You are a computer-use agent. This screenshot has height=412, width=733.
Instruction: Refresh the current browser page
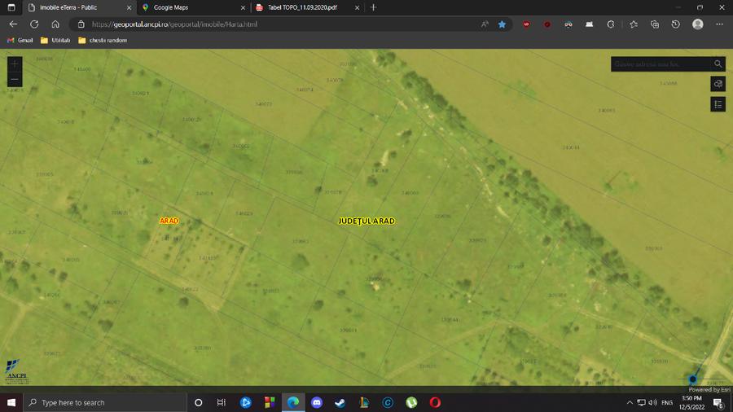(33, 24)
